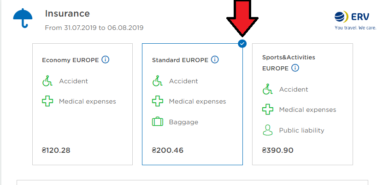Open info icon next to Standard EUROPE
This screenshot has height=185, width=383.
(x=215, y=59)
